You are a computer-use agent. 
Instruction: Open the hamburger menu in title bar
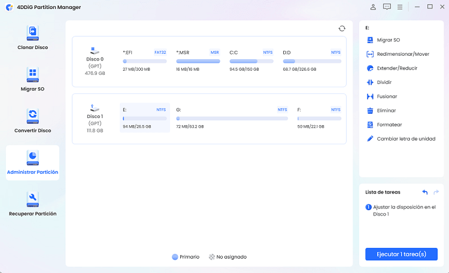[400, 7]
